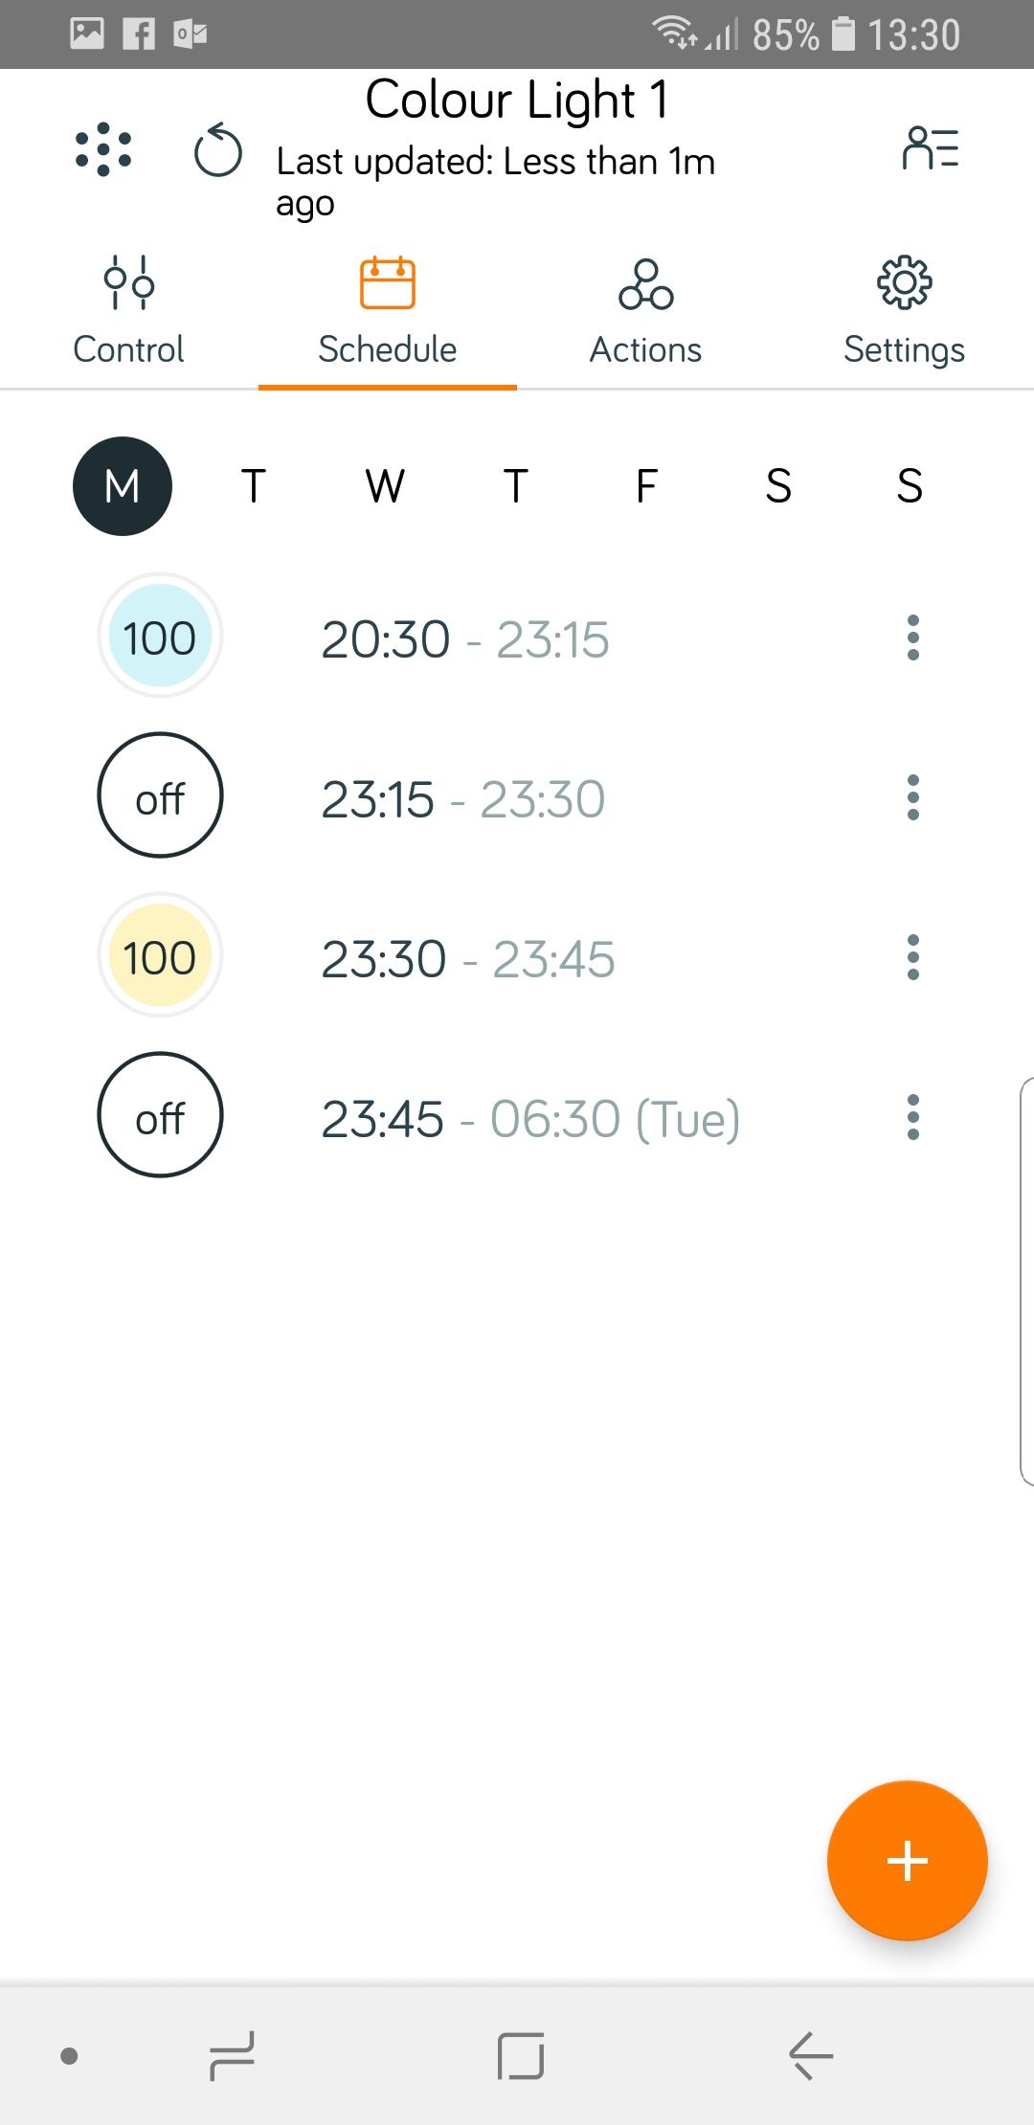Select Wednesday in the day picker

pyautogui.click(x=385, y=486)
